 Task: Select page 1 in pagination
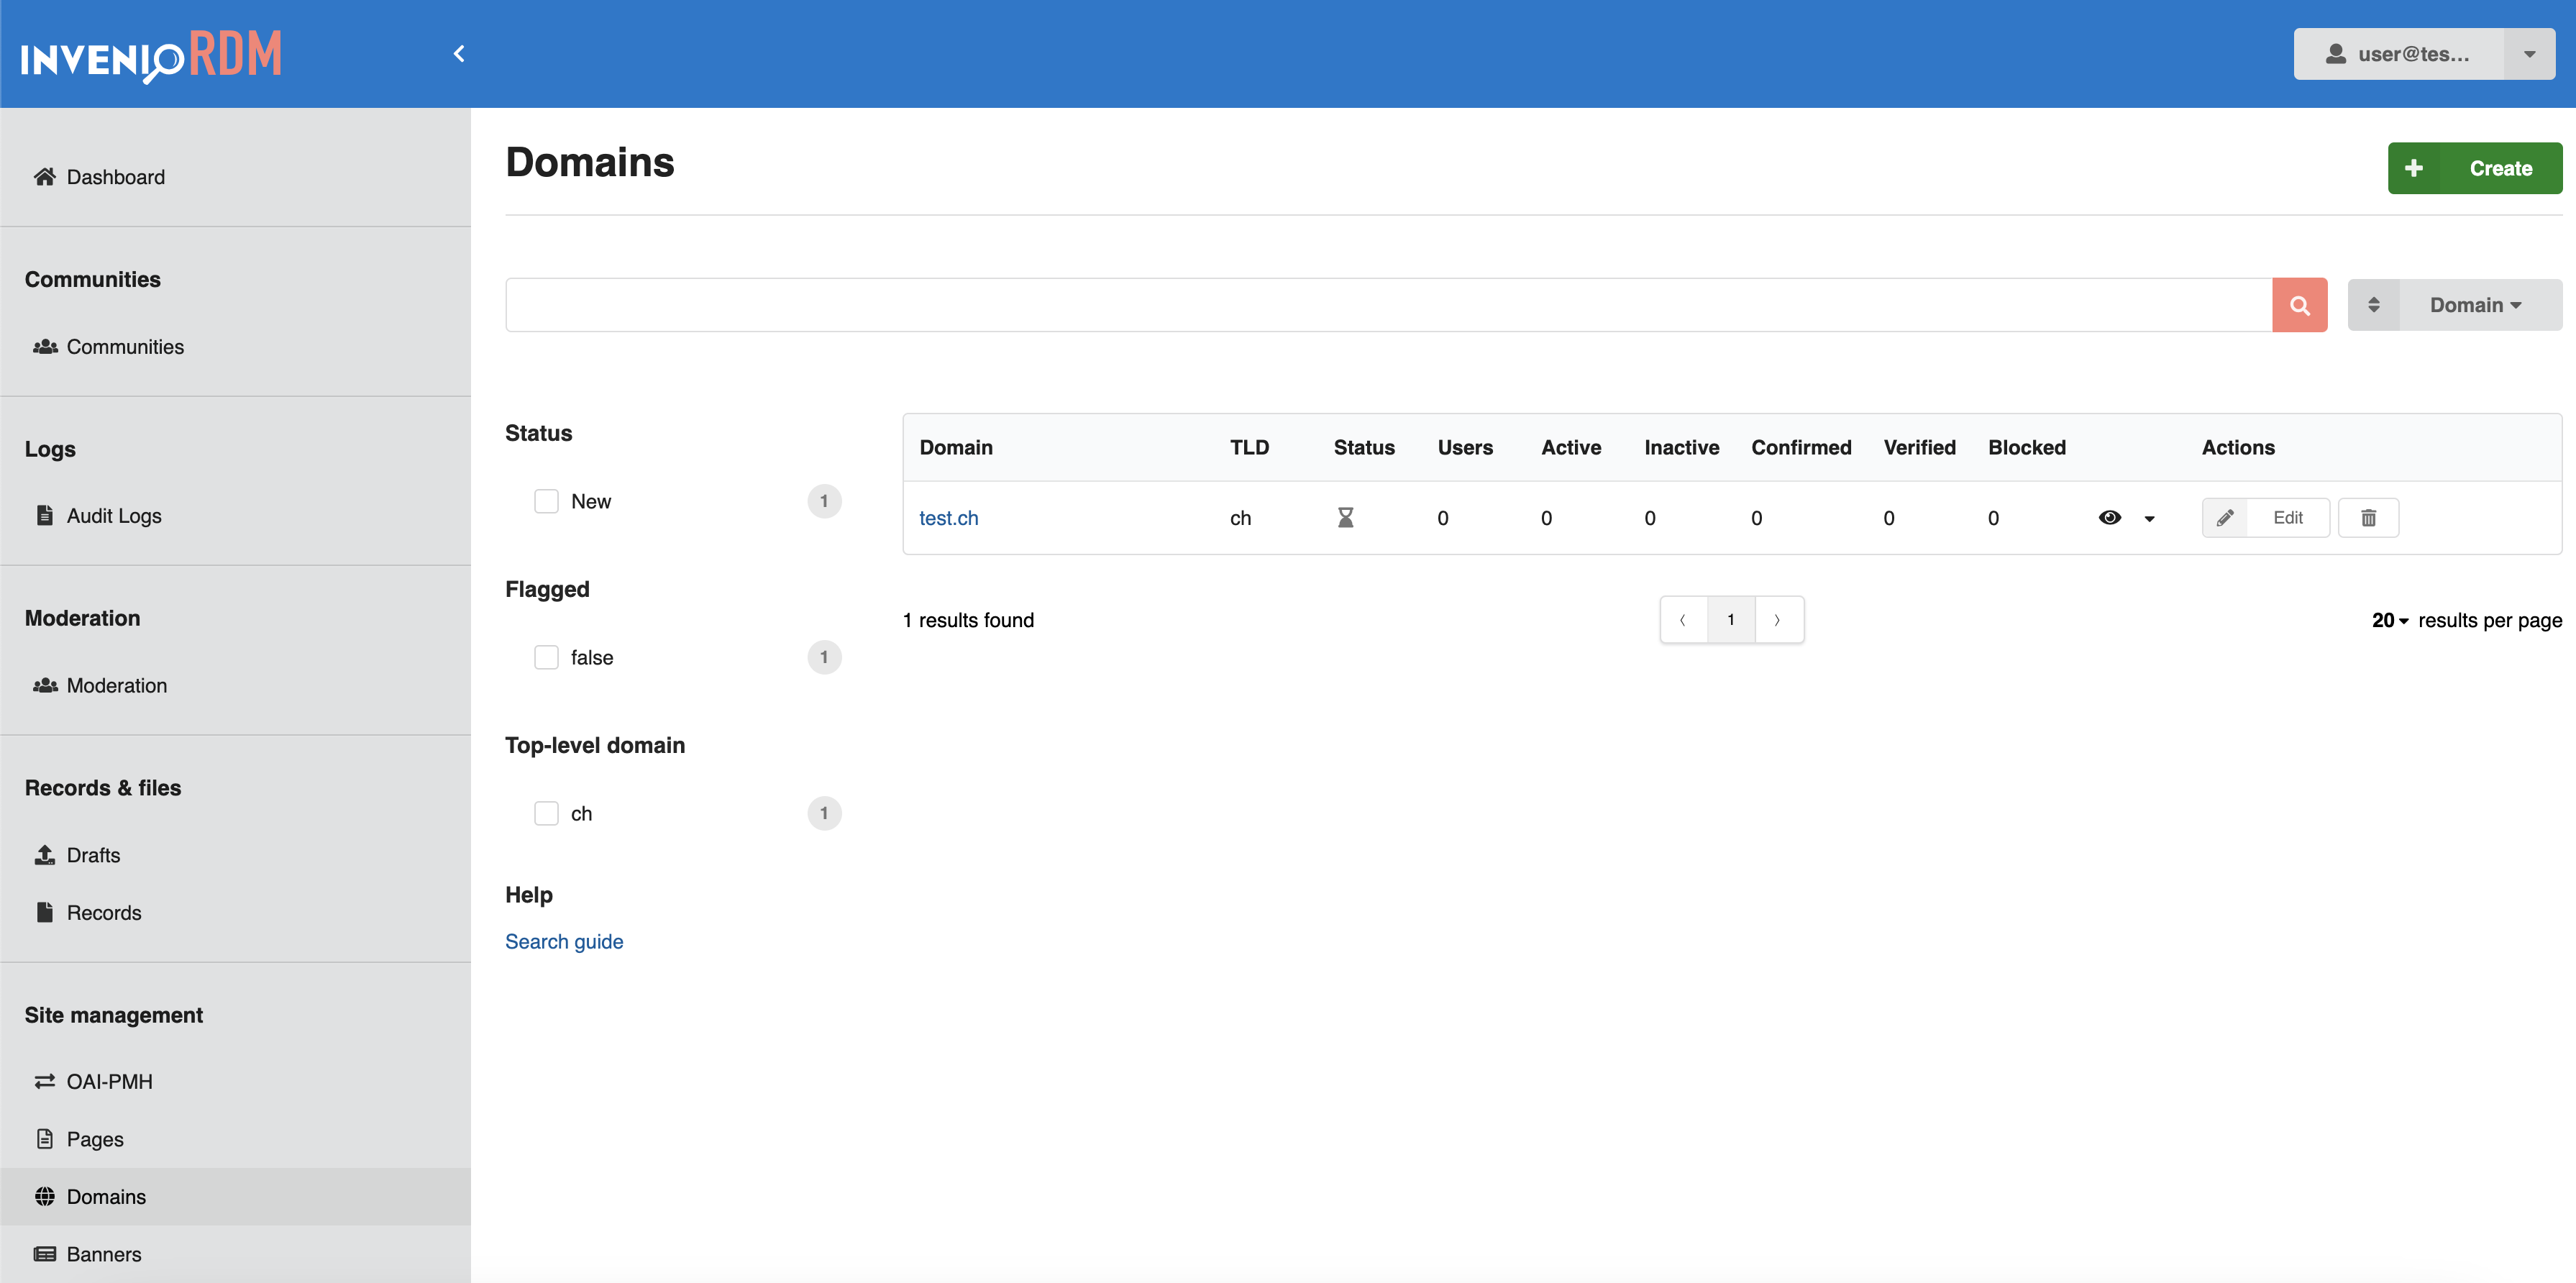(x=1731, y=620)
